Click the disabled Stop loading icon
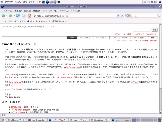162x122 pixels. click(x=24, y=16)
